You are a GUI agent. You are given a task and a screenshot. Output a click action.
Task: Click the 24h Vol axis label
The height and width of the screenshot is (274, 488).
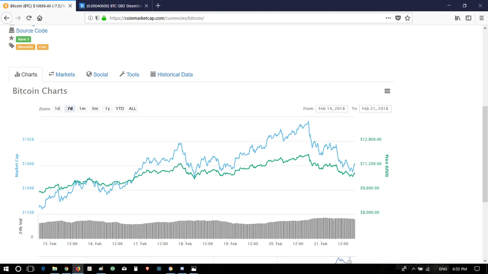(x=21, y=226)
